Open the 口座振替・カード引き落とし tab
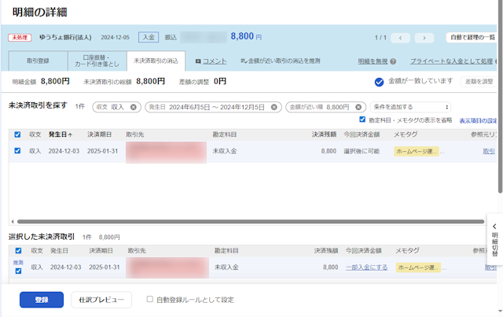 click(95, 61)
